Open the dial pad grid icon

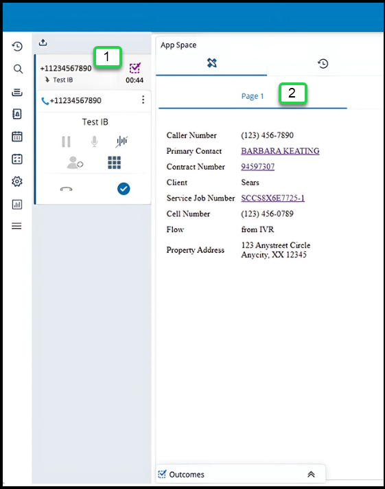[x=114, y=163]
